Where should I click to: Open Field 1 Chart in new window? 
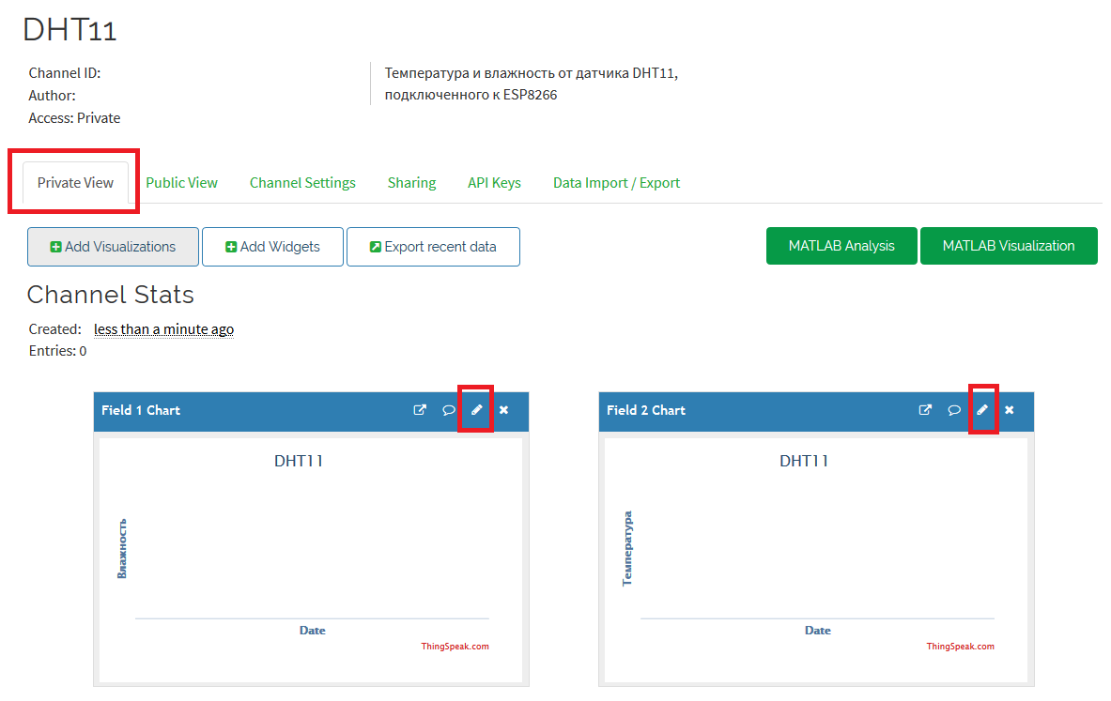(x=420, y=410)
